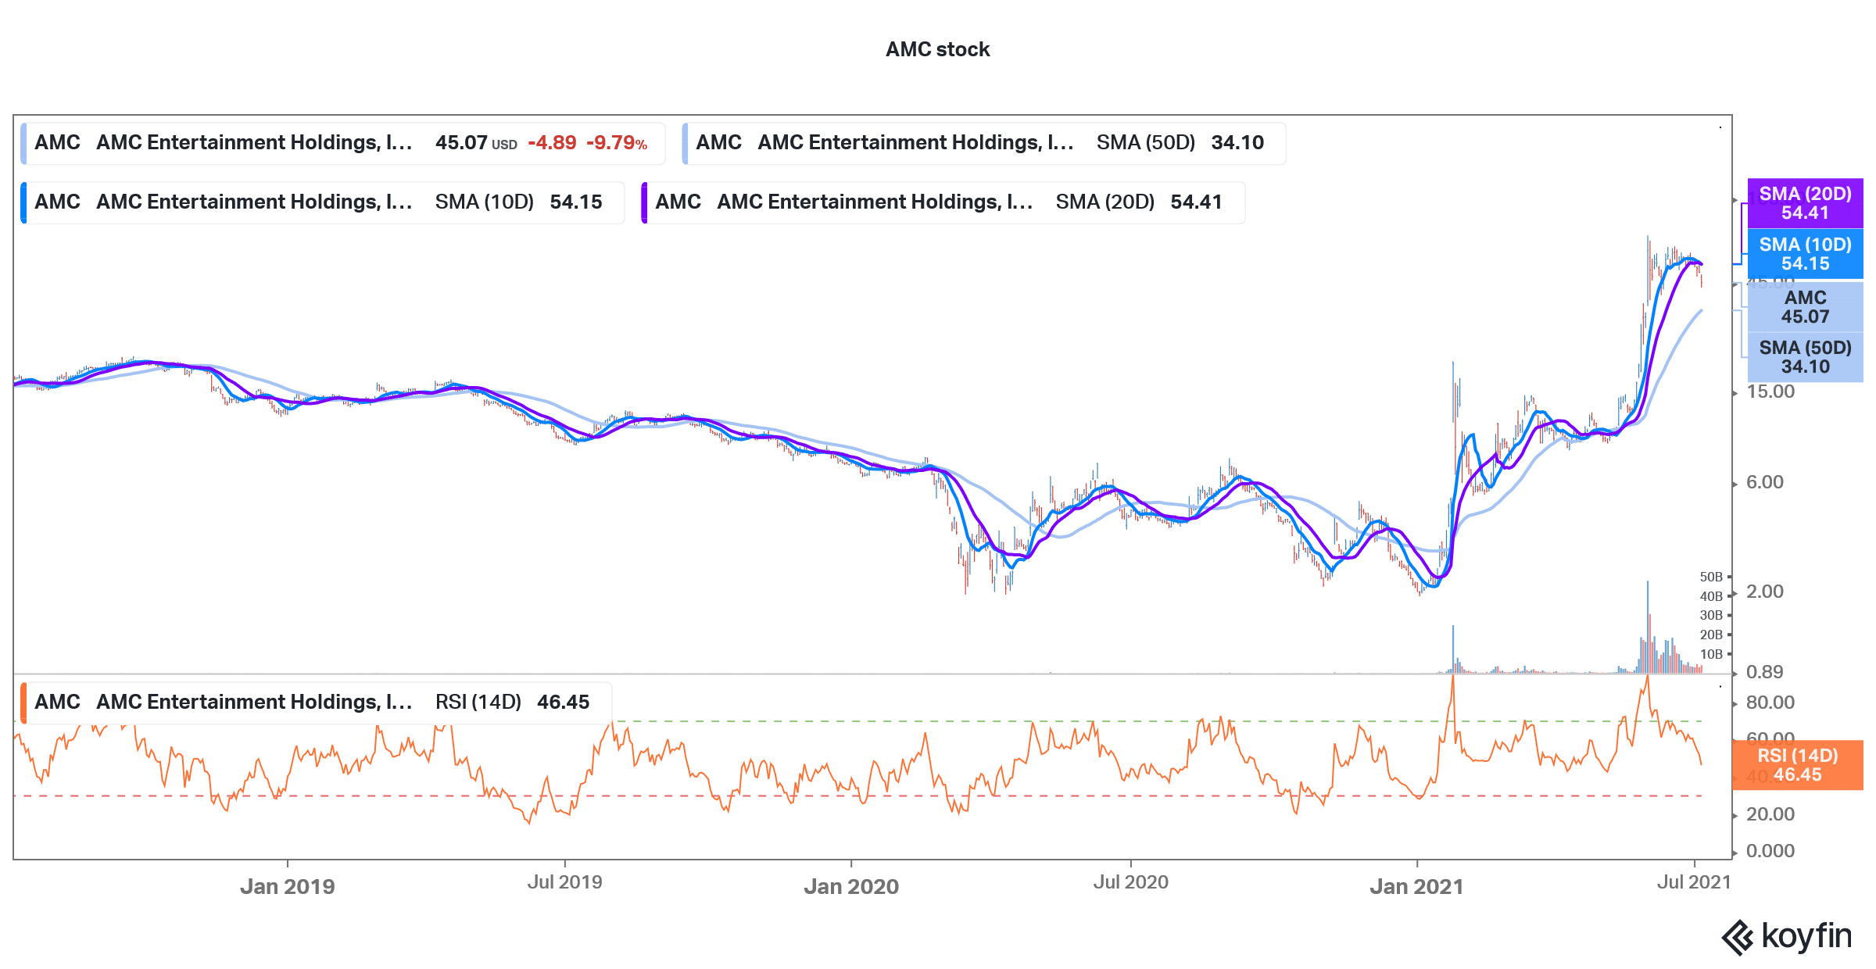Click the -4.89 price change value

click(x=552, y=143)
